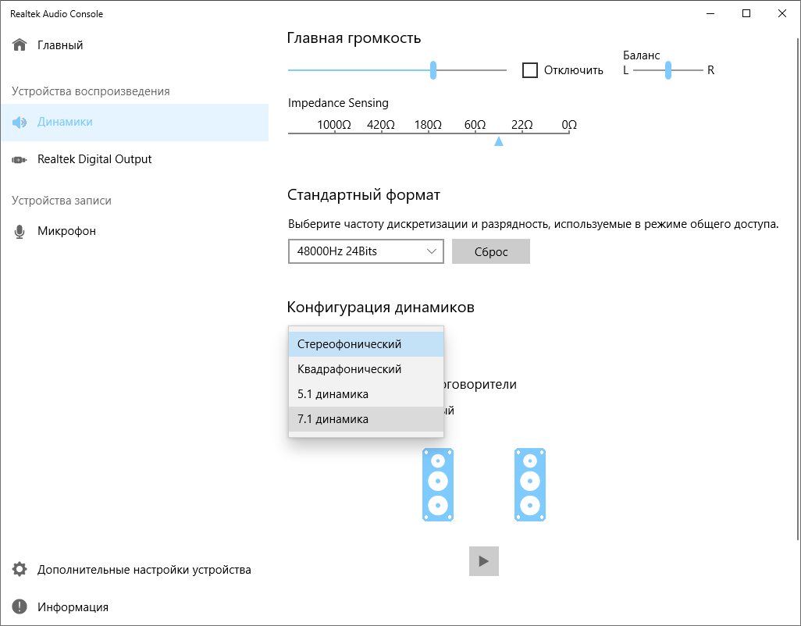The width and height of the screenshot is (801, 626).
Task: Click the home icon beside Главный
Action: [x=20, y=45]
